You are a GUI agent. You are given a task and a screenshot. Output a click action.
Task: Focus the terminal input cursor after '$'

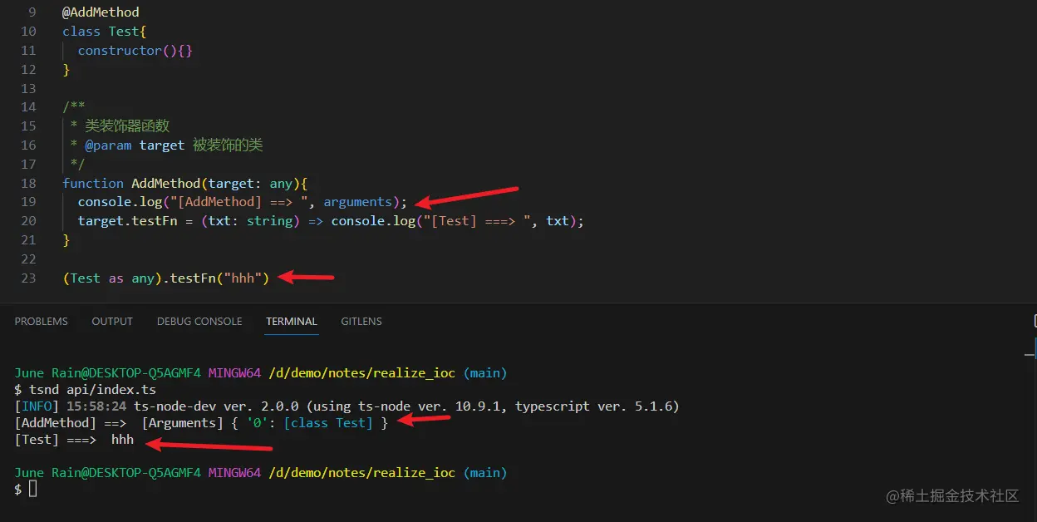point(32,490)
